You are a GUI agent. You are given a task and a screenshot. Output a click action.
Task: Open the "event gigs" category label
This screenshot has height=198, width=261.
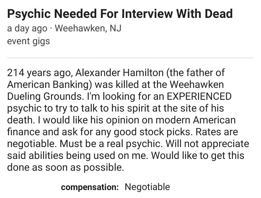click(28, 41)
